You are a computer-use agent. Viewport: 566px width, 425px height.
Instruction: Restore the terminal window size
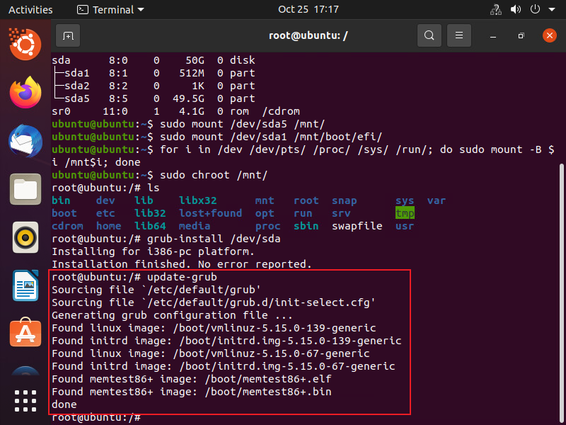coord(521,35)
